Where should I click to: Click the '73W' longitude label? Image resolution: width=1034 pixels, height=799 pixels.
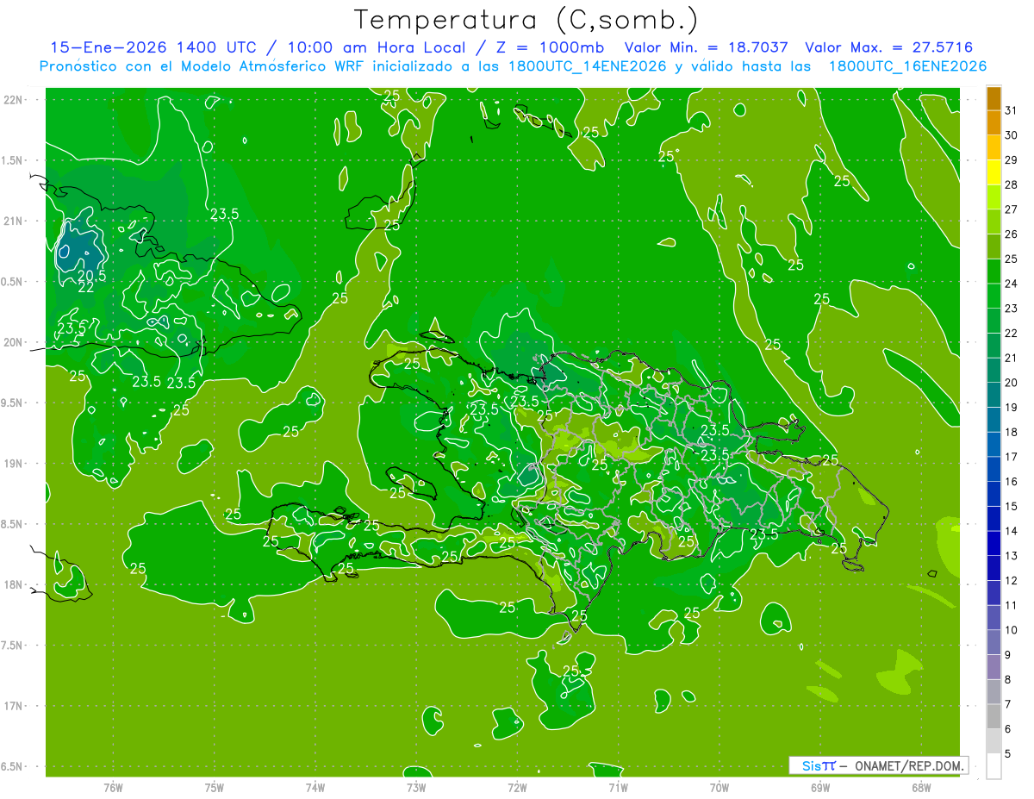[x=415, y=788]
